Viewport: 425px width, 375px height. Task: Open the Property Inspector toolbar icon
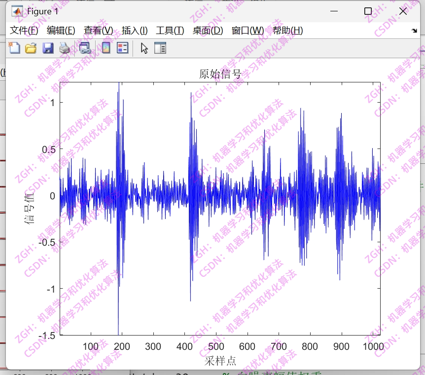[x=160, y=48]
